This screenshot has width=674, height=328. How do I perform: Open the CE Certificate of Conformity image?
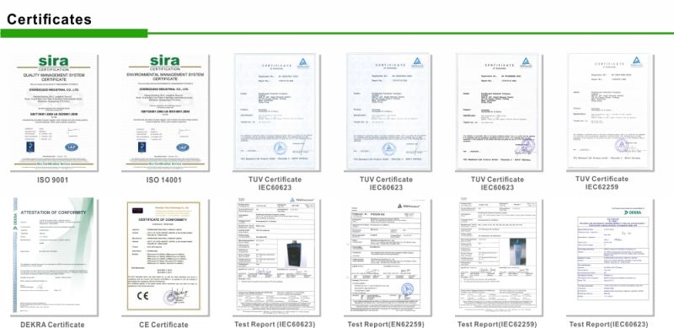tap(164, 256)
